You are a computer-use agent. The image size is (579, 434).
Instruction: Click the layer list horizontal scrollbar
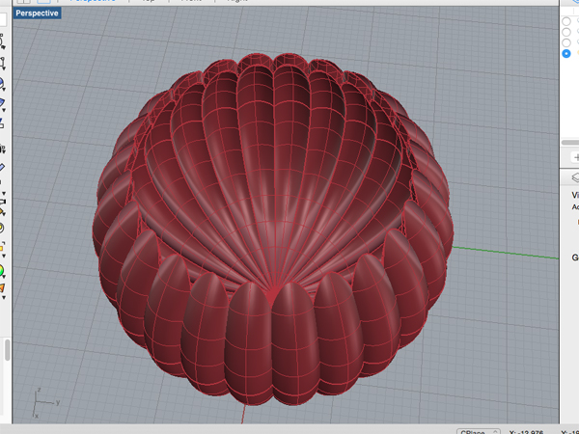(x=570, y=143)
